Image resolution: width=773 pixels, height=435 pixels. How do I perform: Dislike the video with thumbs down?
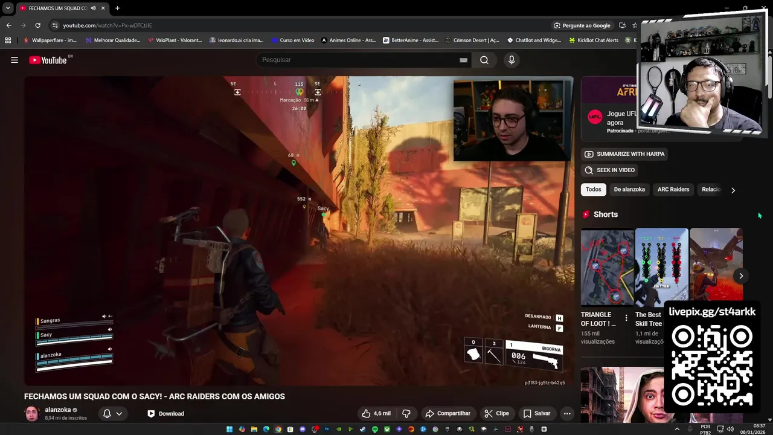pos(406,413)
